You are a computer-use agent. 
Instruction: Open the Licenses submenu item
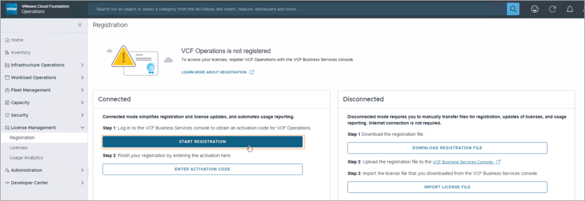coord(19,148)
